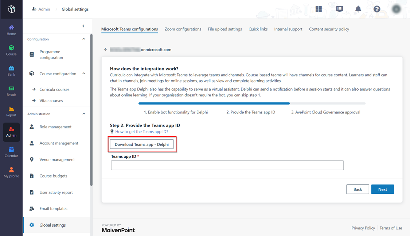The height and width of the screenshot is (236, 410).
Task: Open the messages board icon in header
Action: 339,9
